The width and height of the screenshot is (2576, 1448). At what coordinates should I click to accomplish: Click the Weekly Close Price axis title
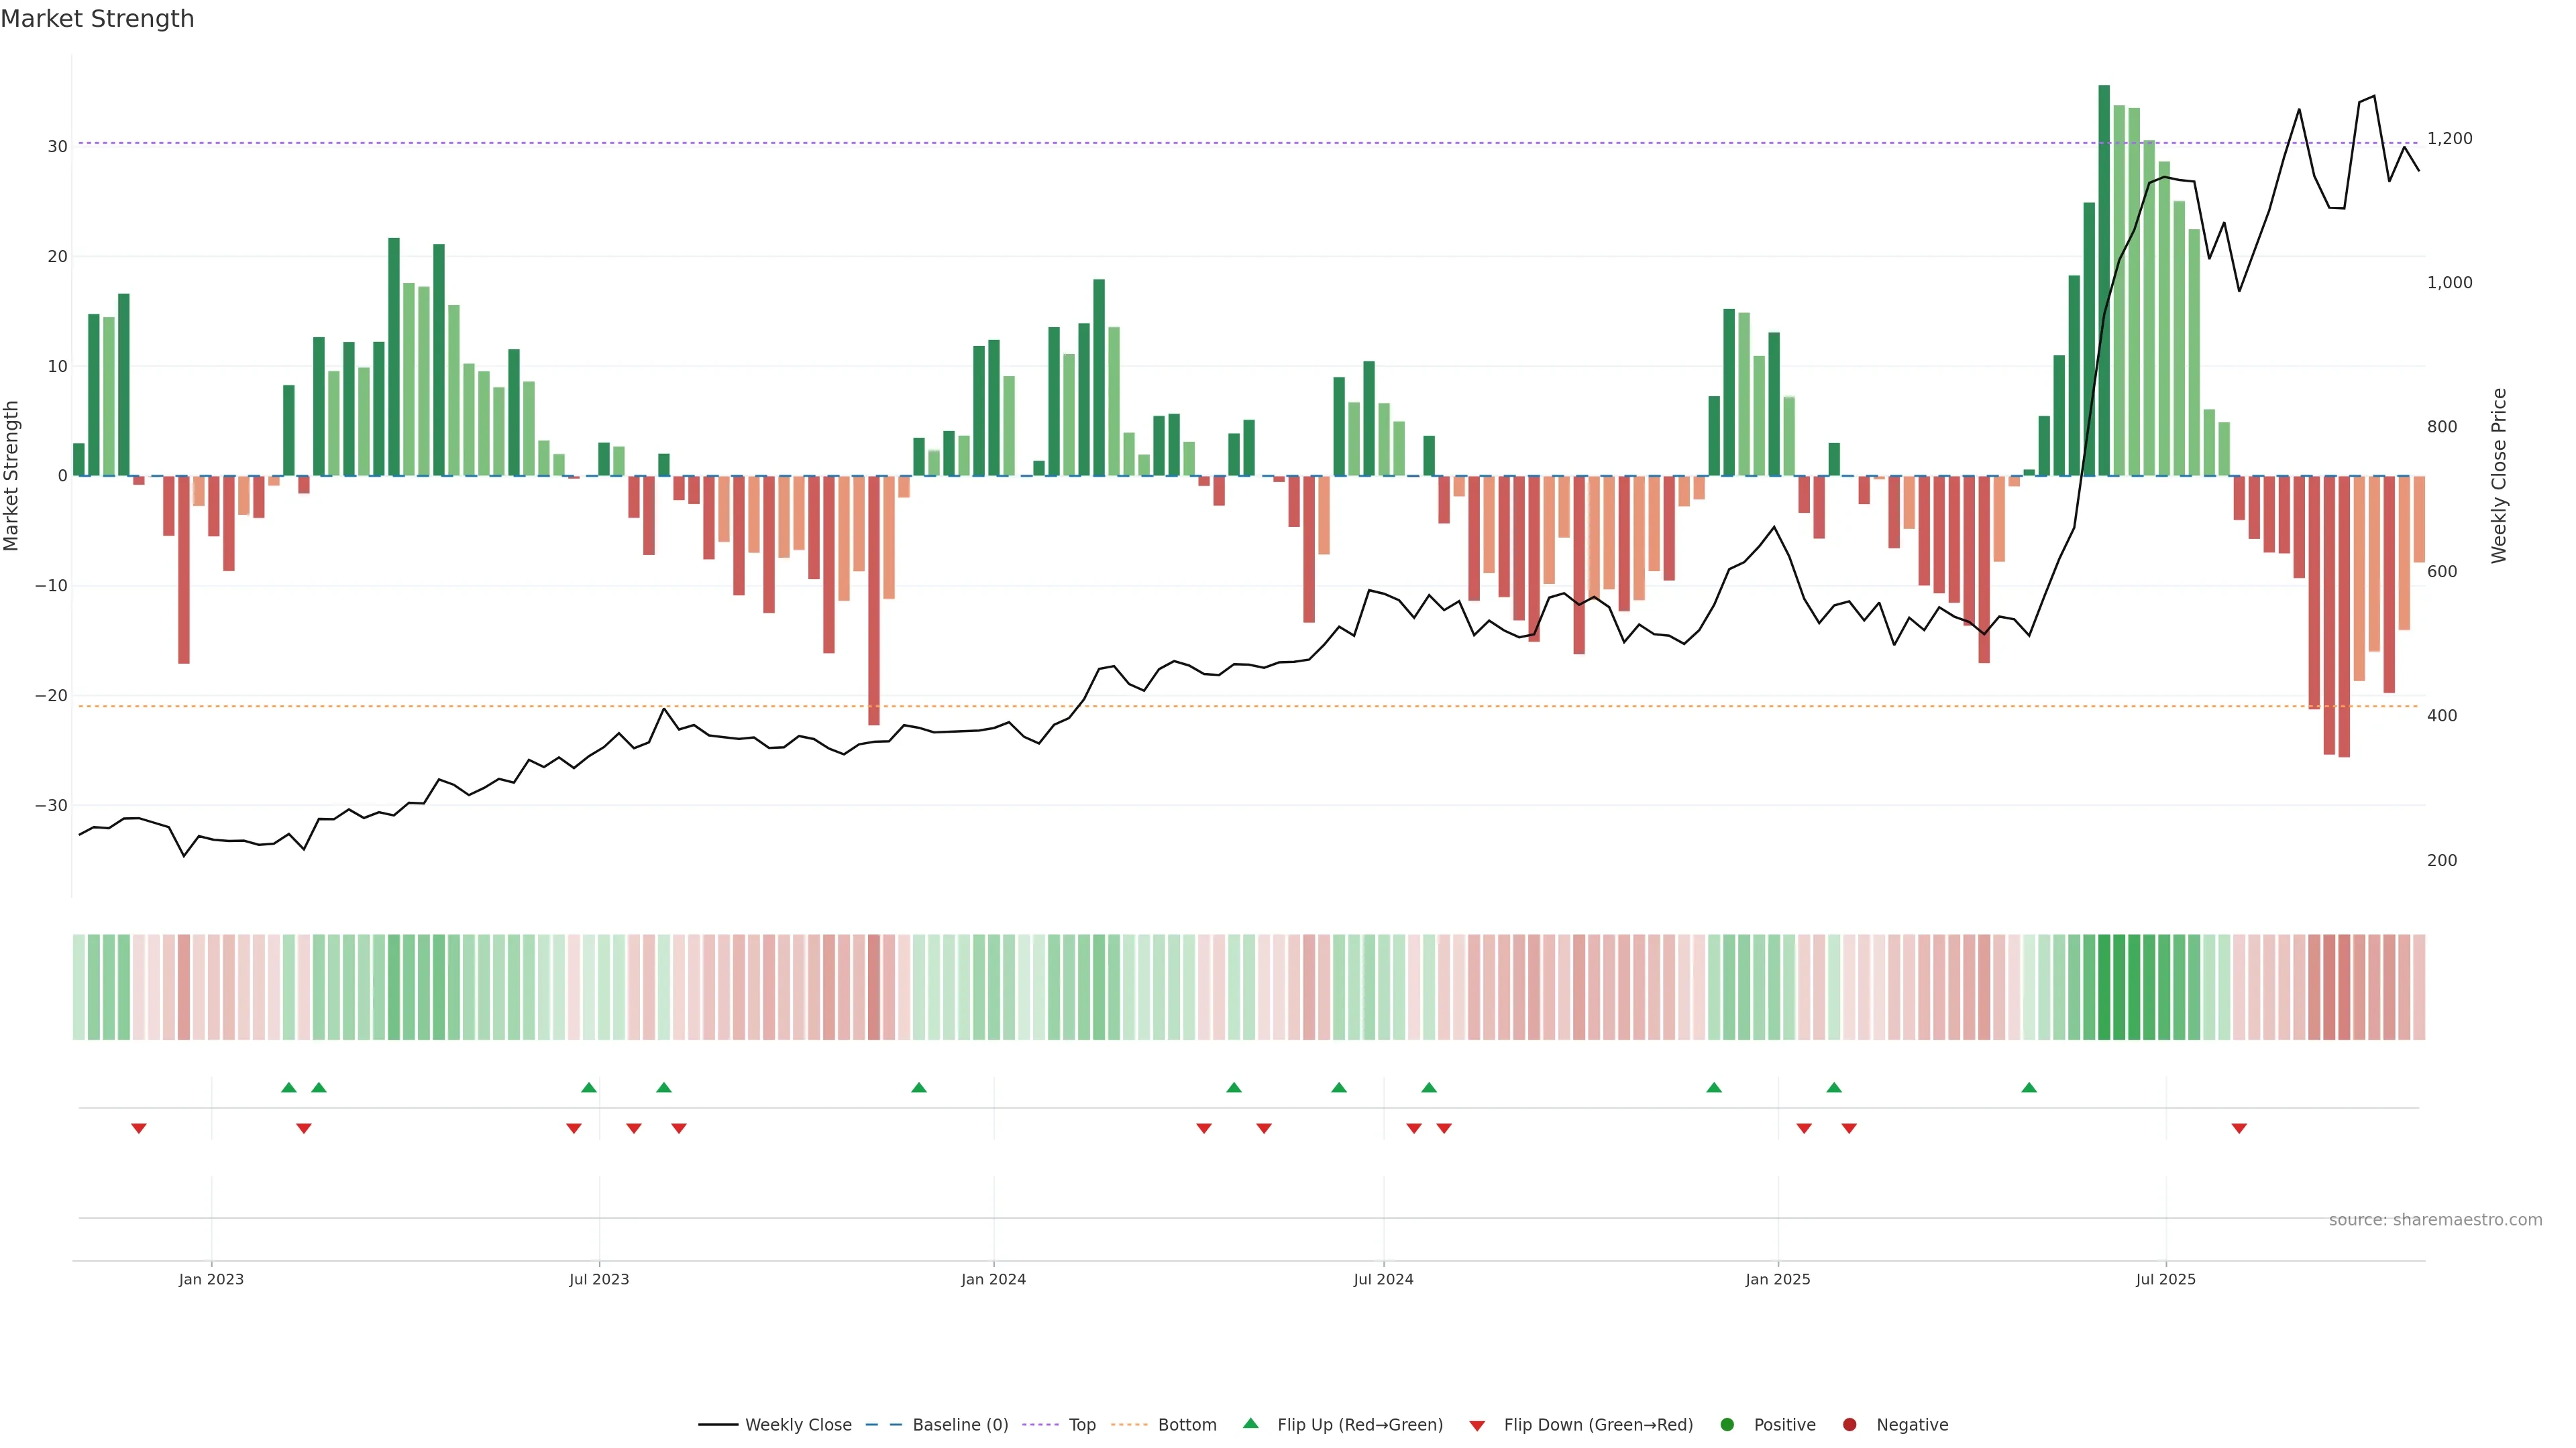tap(2499, 476)
